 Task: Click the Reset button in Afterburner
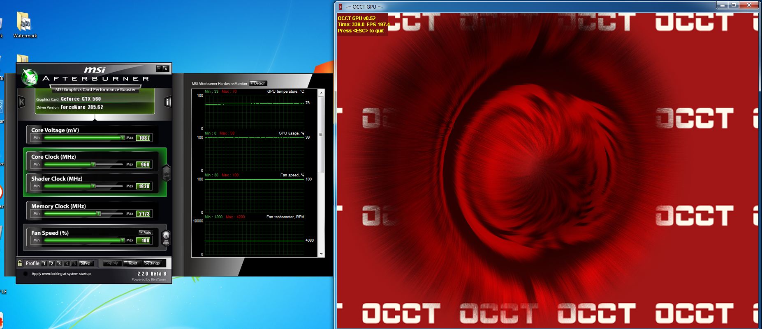click(x=132, y=263)
